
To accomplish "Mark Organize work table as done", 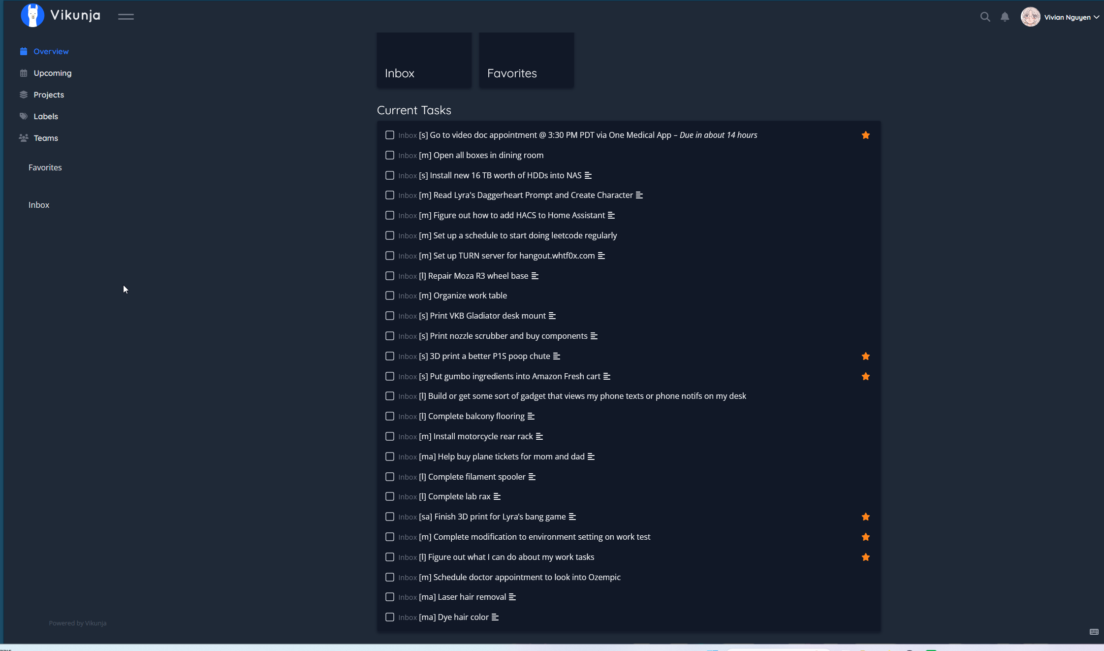I will [x=390, y=295].
